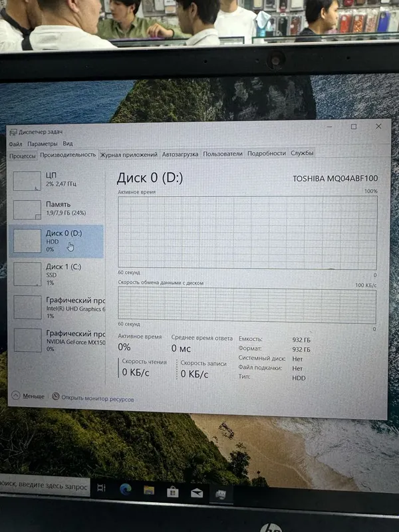This screenshot has height=532, width=399.
Task: Open the Журнал приложений tab
Action: pos(128,154)
